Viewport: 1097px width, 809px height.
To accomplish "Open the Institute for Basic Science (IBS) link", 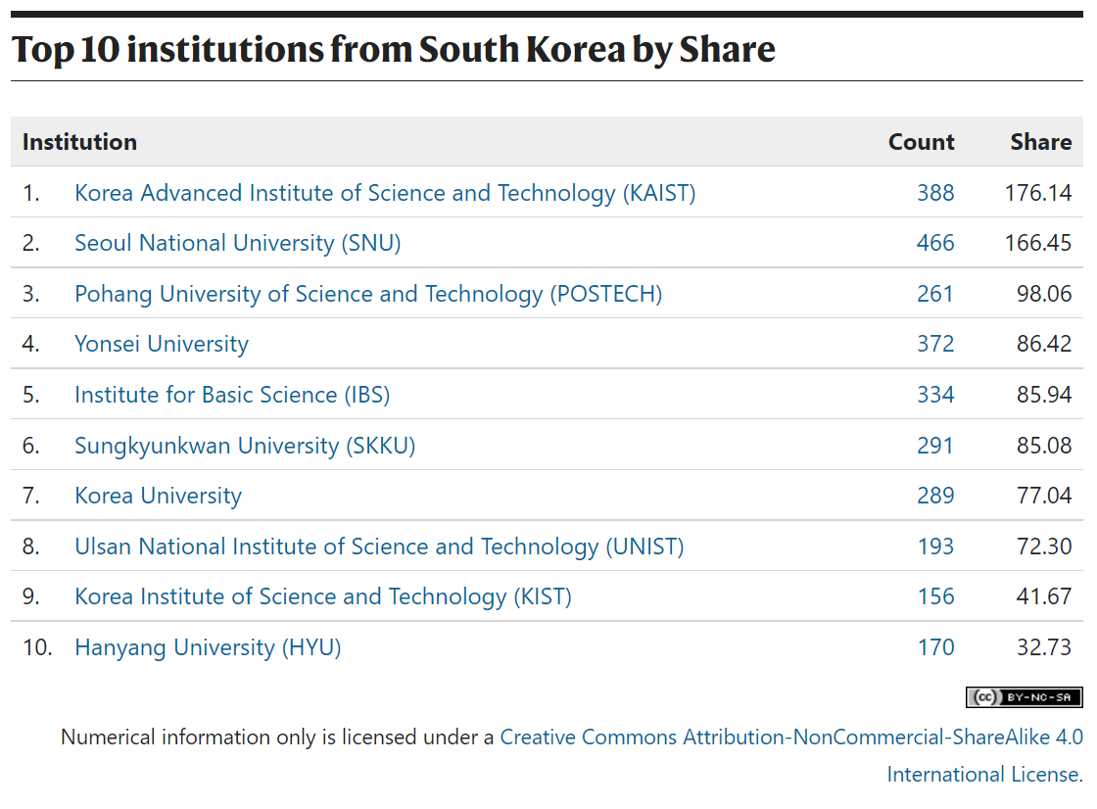I will coord(232,395).
